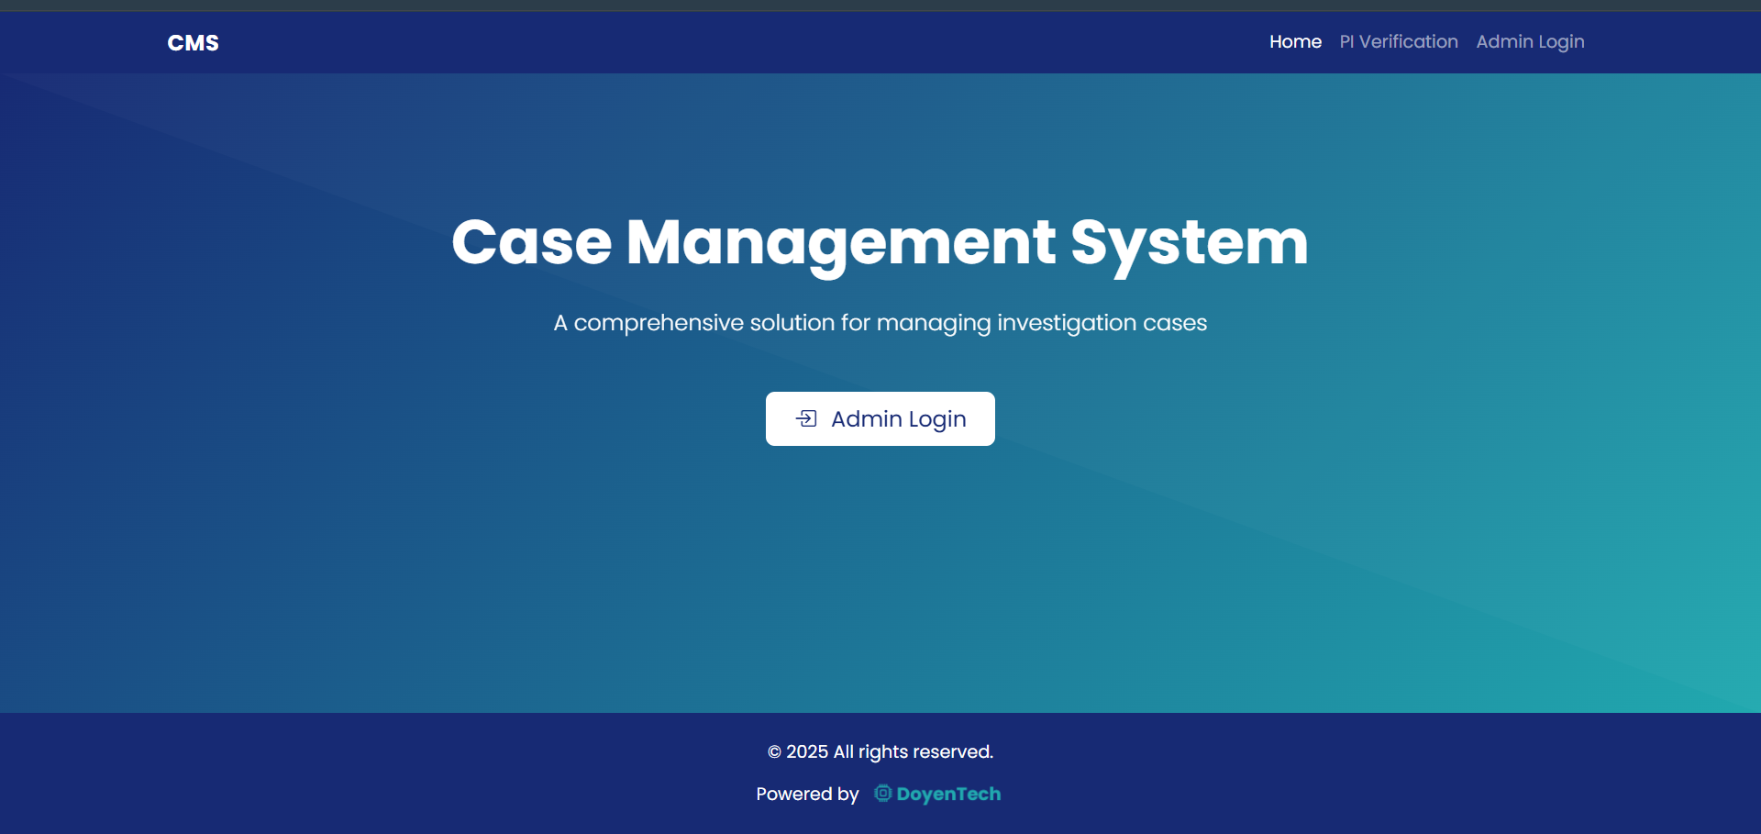Click inside the Admin Login button text
The image size is (1761, 834).
point(898,418)
